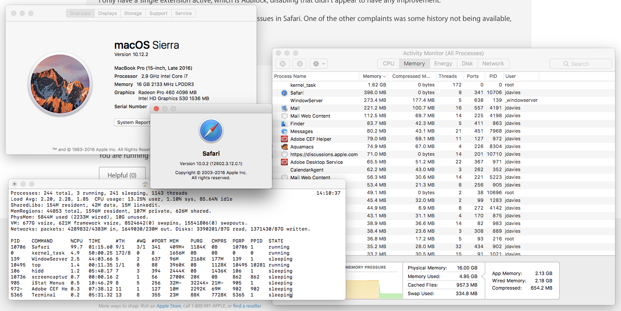Click the Adobe CEF Helper icon
Screen dimensions: 621x311
[284, 139]
